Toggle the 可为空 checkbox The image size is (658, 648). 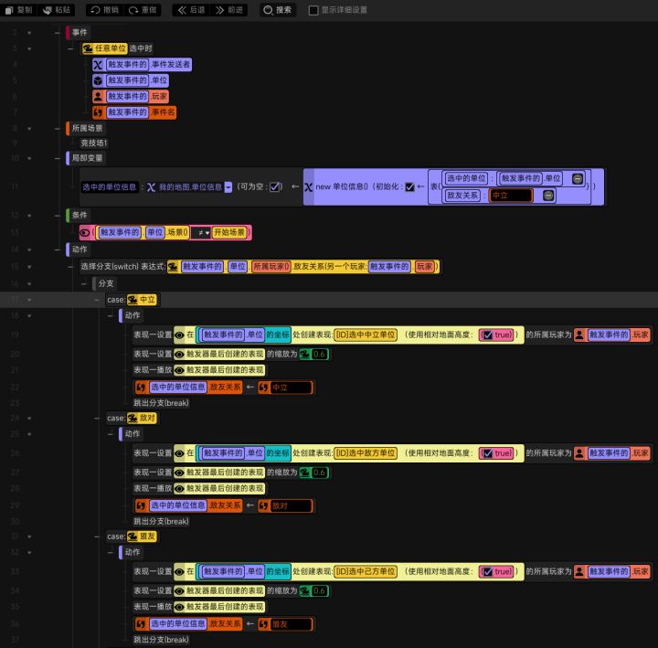coord(275,186)
